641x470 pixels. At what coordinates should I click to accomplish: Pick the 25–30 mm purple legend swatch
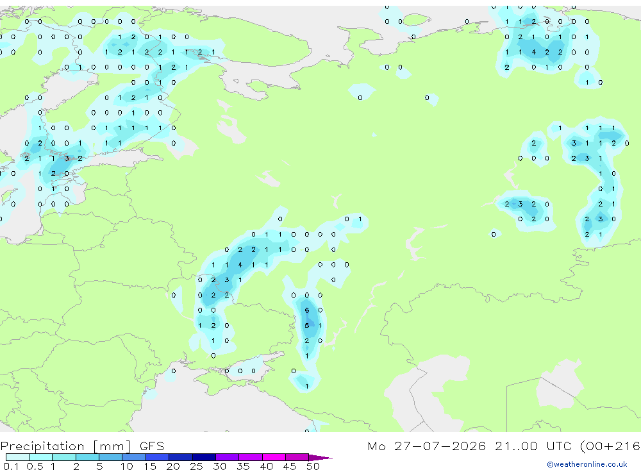coord(204,457)
